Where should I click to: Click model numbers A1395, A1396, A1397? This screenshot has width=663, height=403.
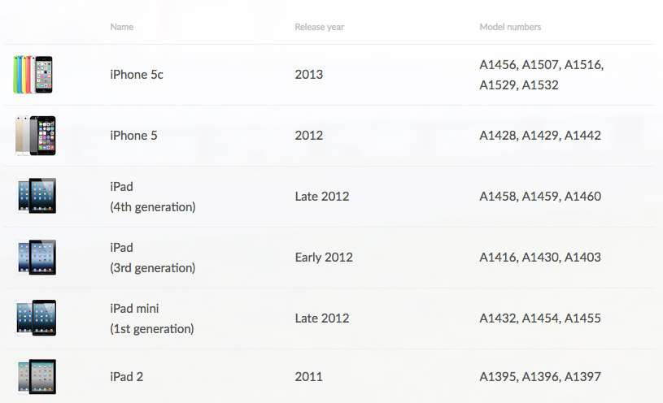pyautogui.click(x=540, y=376)
